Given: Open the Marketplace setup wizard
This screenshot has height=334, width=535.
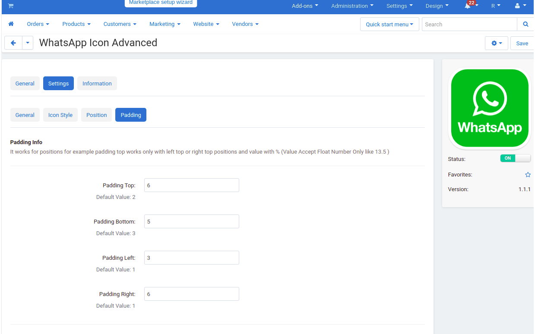Looking at the screenshot, I should [x=161, y=3].
